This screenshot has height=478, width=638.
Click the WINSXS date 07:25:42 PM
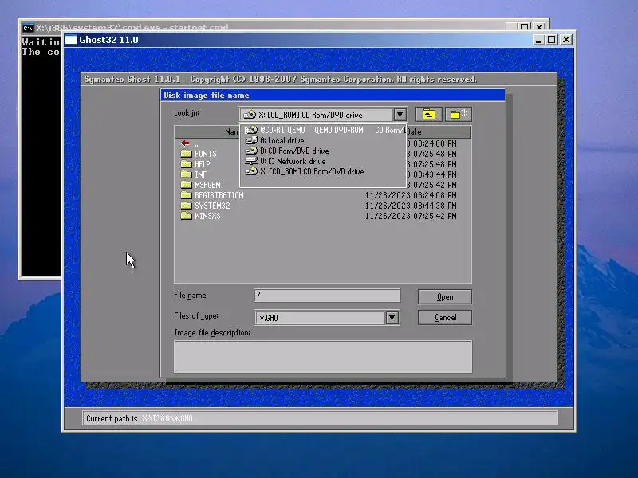click(x=411, y=216)
